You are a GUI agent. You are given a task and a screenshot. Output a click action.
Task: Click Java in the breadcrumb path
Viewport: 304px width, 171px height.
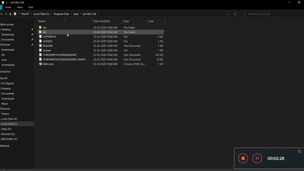pyautogui.click(x=76, y=14)
